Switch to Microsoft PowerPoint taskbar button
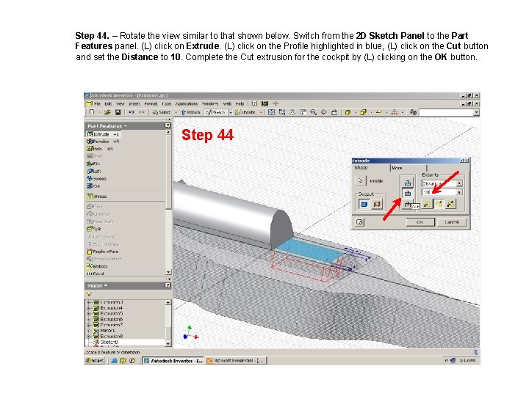This screenshot has width=529, height=396. click(236, 361)
